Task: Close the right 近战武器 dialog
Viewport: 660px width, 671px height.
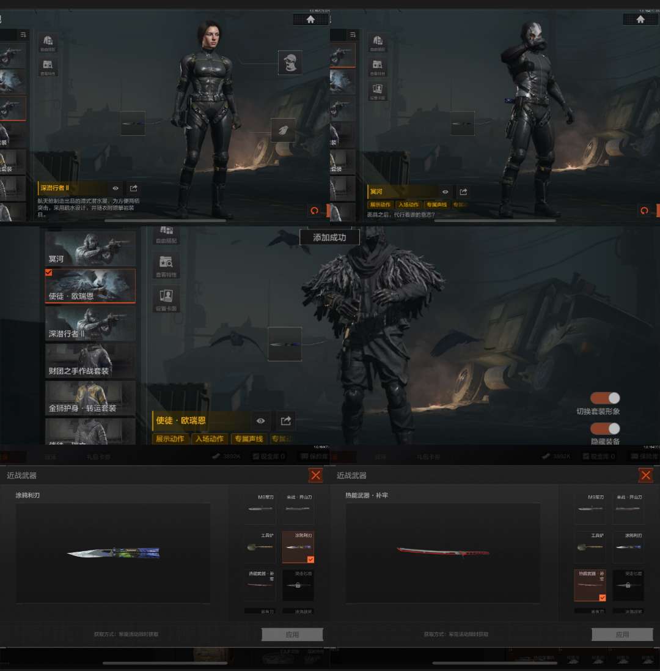Action: (645, 475)
